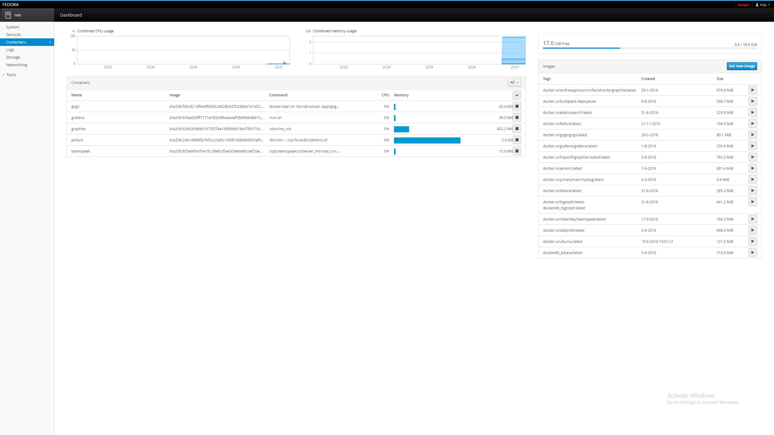Expand the Tools sidebar section
Viewport: 774px width, 435px height.
(11, 75)
